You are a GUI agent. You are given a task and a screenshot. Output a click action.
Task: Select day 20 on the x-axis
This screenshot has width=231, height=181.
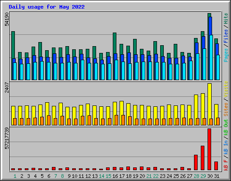[142, 176]
